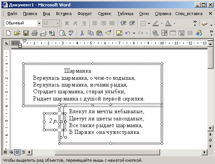215x164 pixels.
Task: Toggle italic К formatting
Action: pyautogui.click(x=75, y=23)
